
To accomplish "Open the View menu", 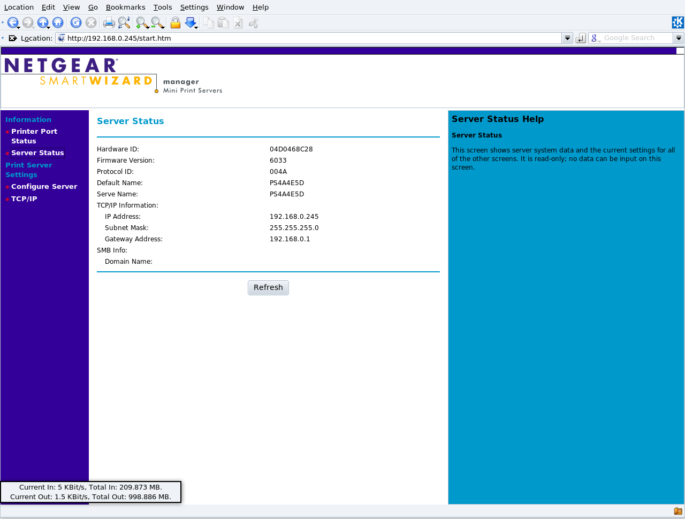I will click(x=71, y=7).
